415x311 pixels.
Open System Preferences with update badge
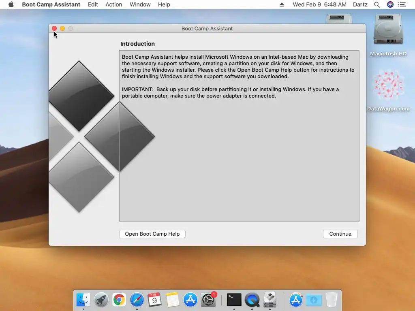[208, 300]
